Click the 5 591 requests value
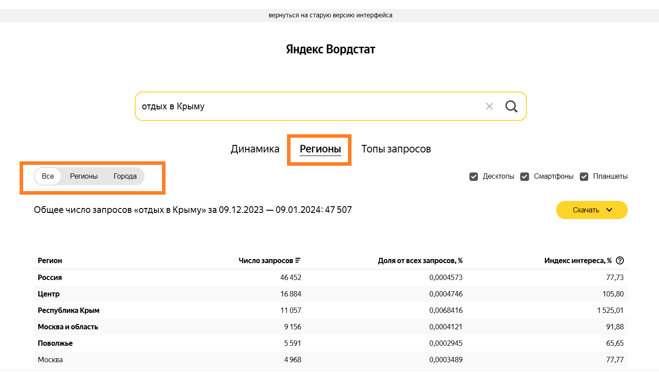Viewport: 659px width, 372px height. click(292, 343)
